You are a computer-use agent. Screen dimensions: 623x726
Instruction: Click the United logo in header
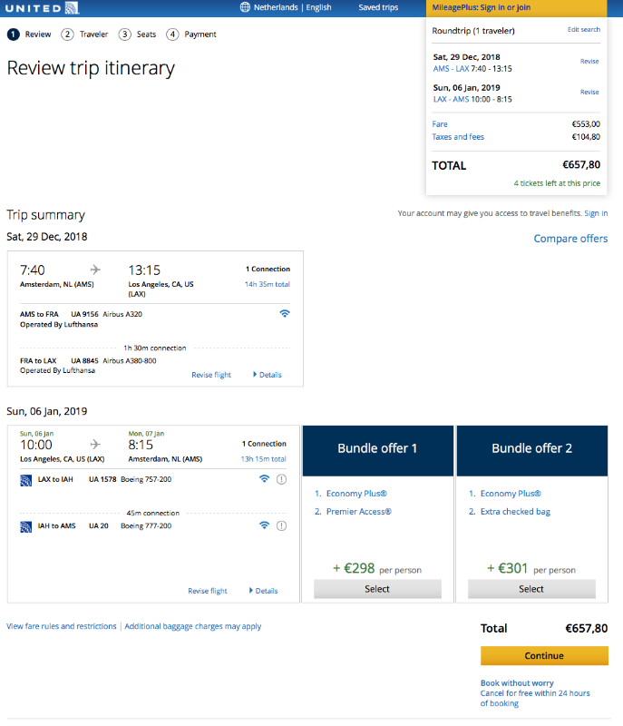pyautogui.click(x=41, y=8)
